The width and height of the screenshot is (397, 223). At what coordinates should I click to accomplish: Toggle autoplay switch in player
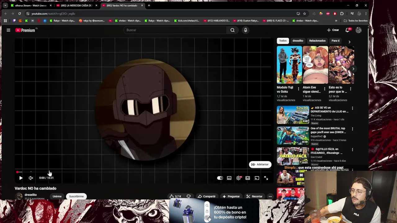pyautogui.click(x=220, y=178)
